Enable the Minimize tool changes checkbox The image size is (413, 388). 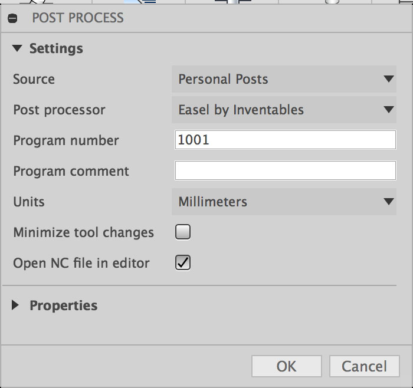[183, 232]
